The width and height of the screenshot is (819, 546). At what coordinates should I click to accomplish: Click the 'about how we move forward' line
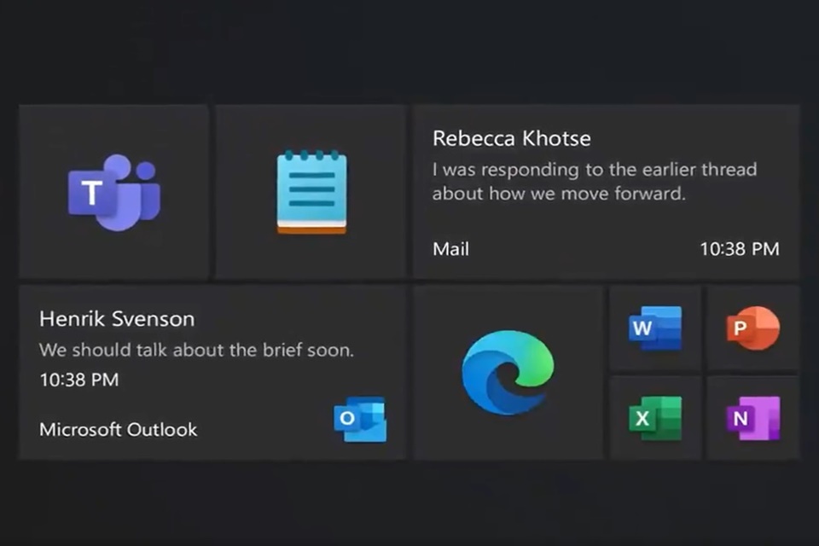[x=558, y=194]
